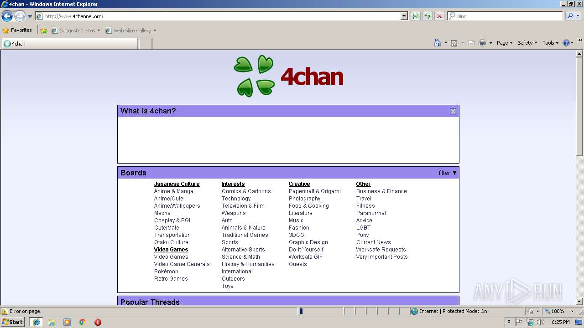
Task: Open the Quests board link
Action: coord(297,264)
